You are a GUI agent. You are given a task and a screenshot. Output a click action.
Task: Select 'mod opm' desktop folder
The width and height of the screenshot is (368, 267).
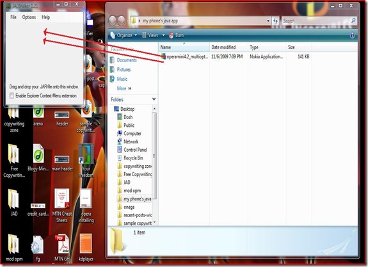(x=14, y=248)
